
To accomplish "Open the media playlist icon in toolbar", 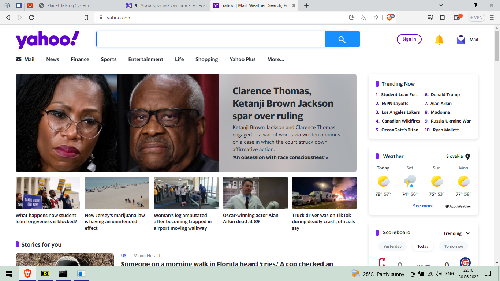I will pyautogui.click(x=430, y=18).
